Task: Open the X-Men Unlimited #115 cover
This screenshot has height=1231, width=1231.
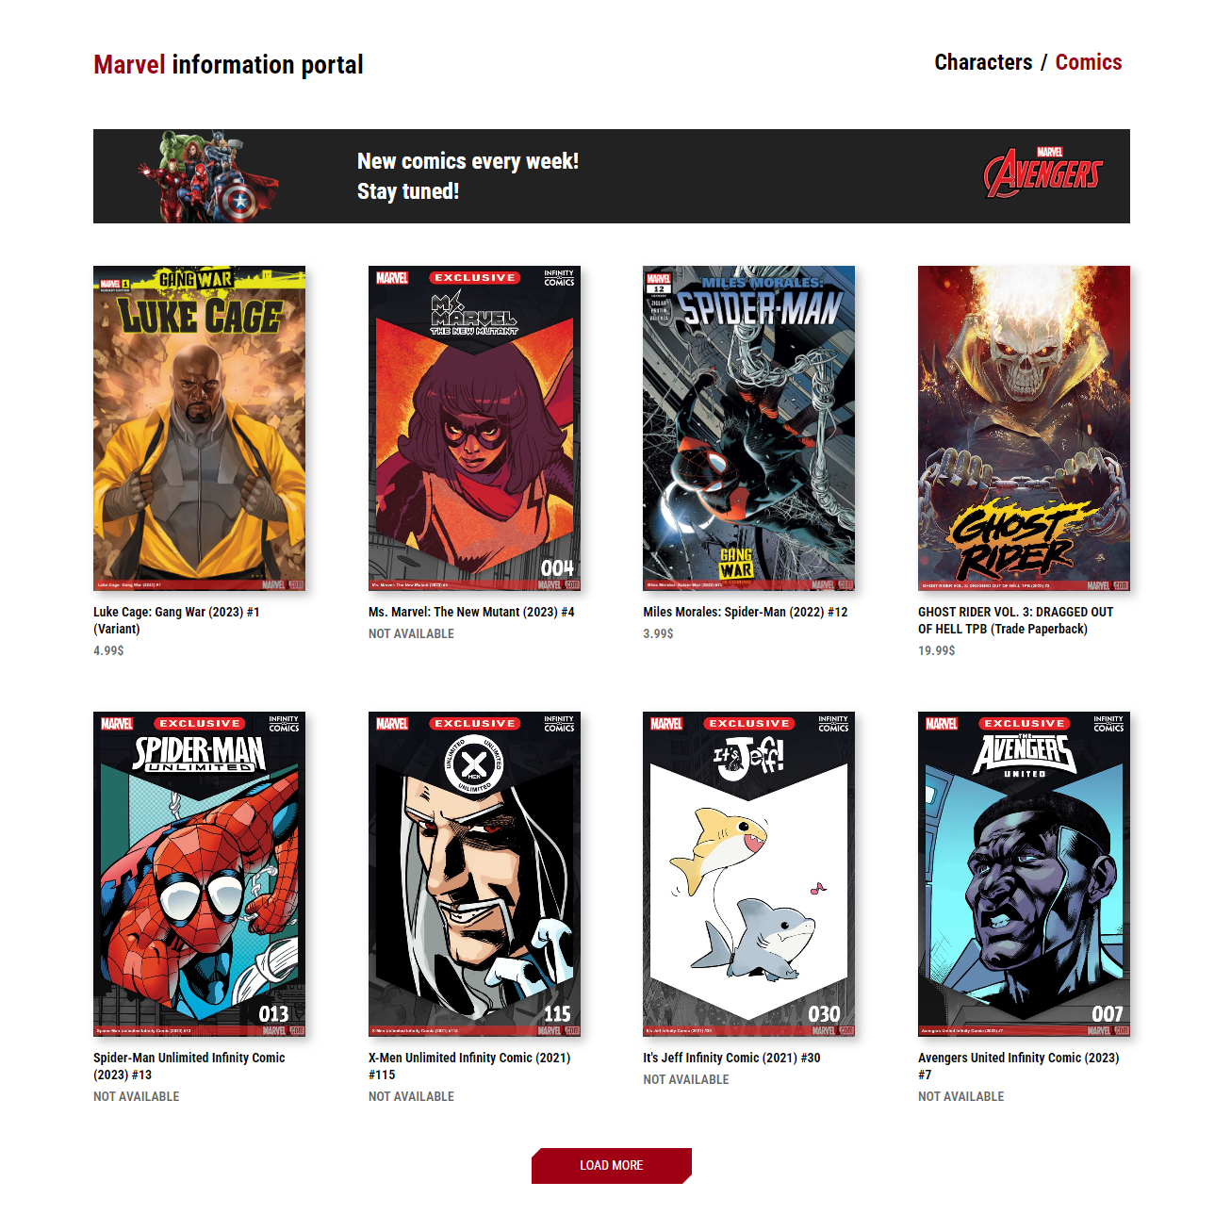Action: pyautogui.click(x=474, y=874)
